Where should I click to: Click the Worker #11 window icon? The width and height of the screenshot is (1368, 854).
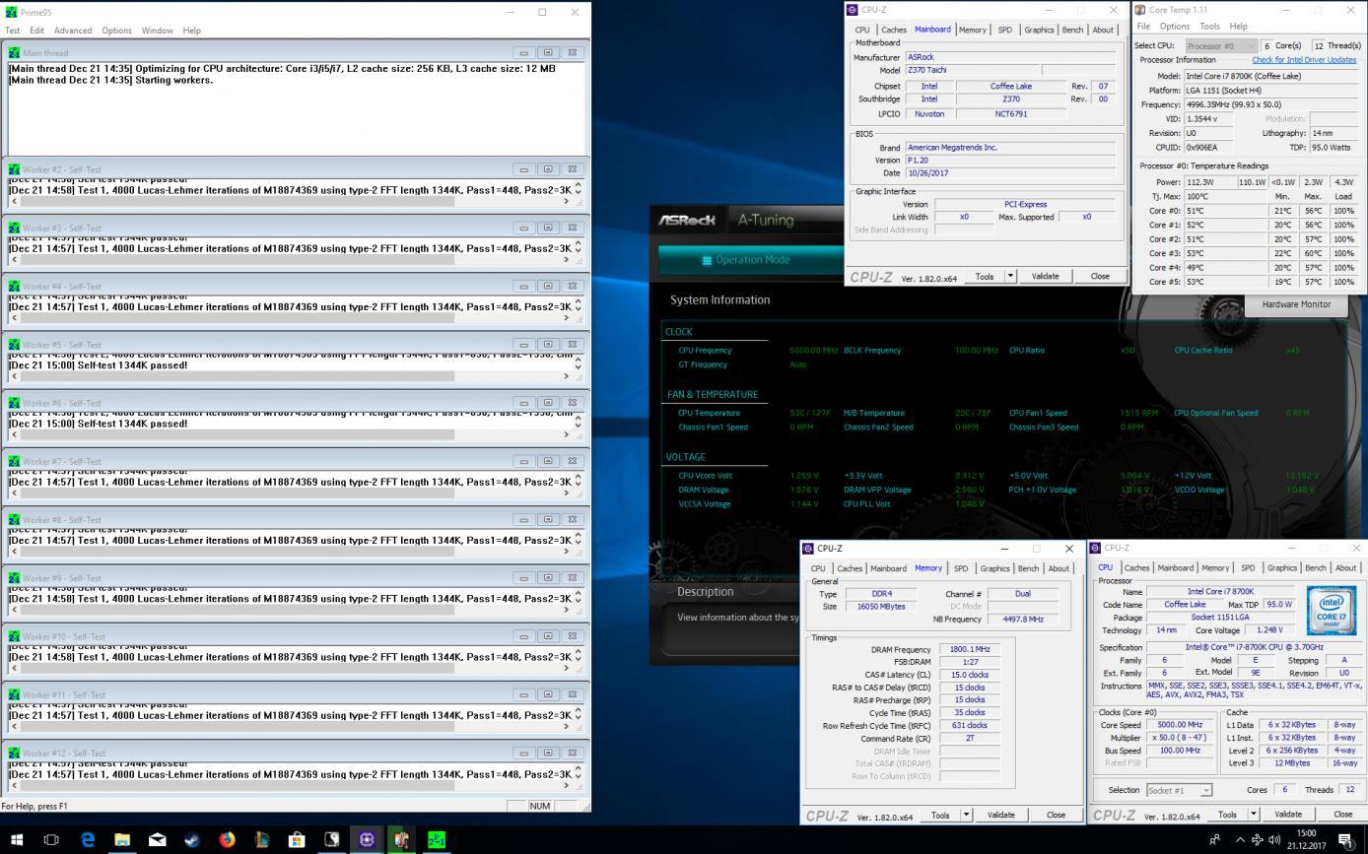(14, 694)
